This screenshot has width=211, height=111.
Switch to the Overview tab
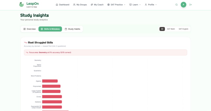[x=30, y=29]
